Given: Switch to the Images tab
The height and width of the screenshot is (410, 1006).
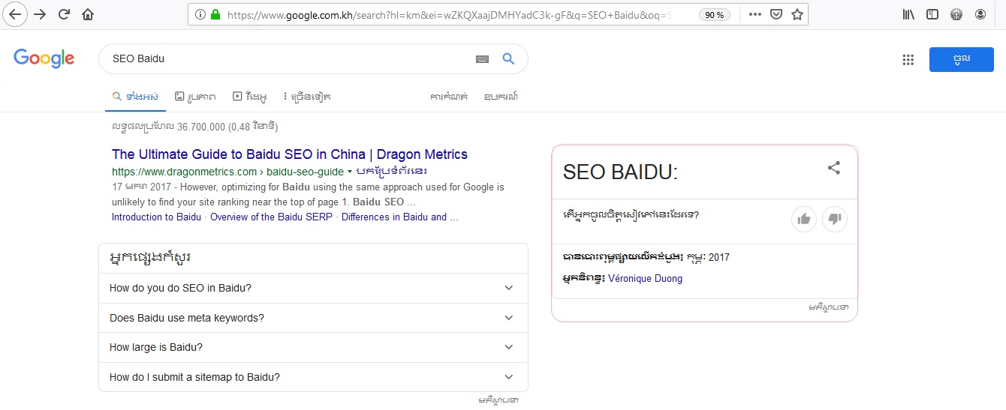Looking at the screenshot, I should click(195, 97).
